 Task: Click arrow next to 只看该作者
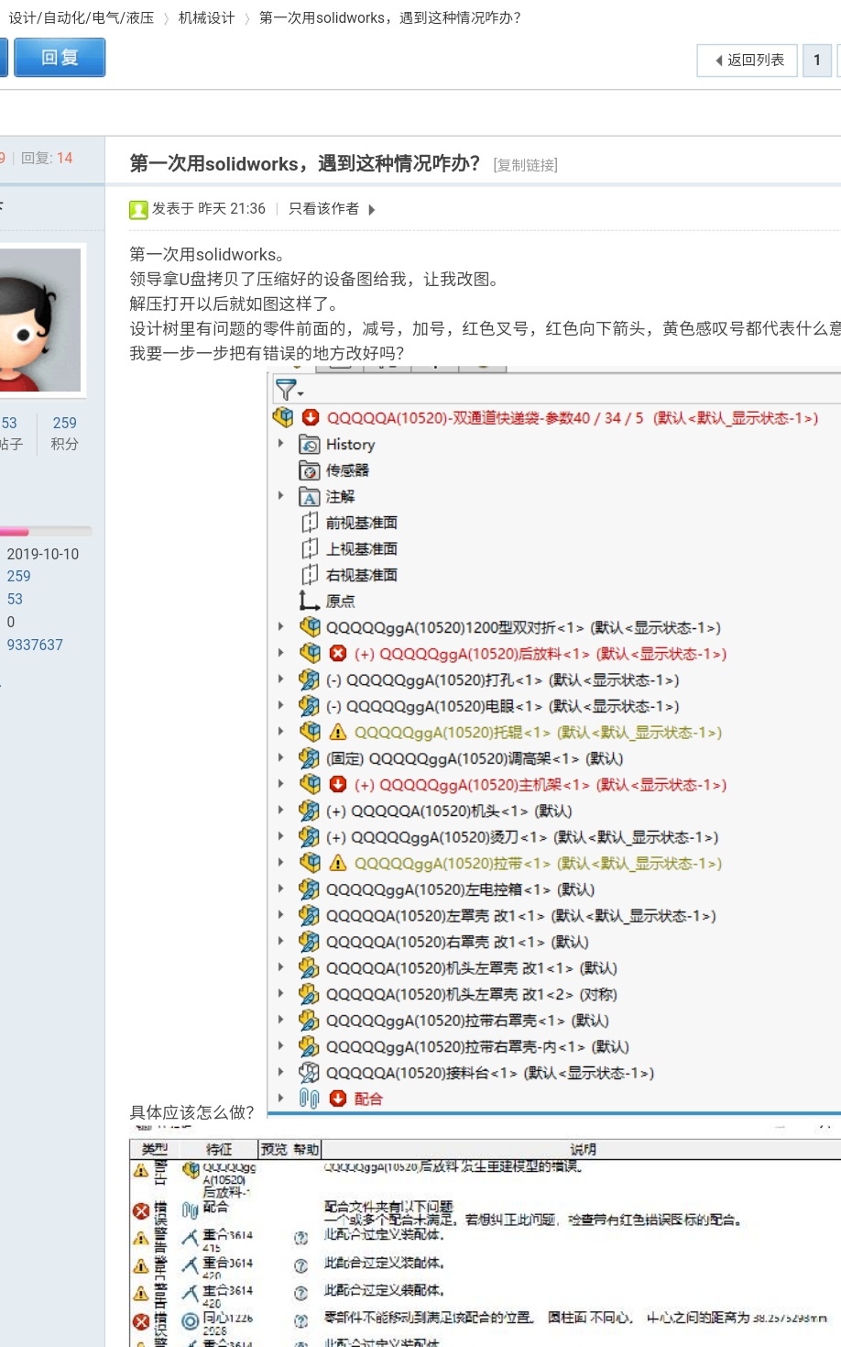[x=371, y=210]
